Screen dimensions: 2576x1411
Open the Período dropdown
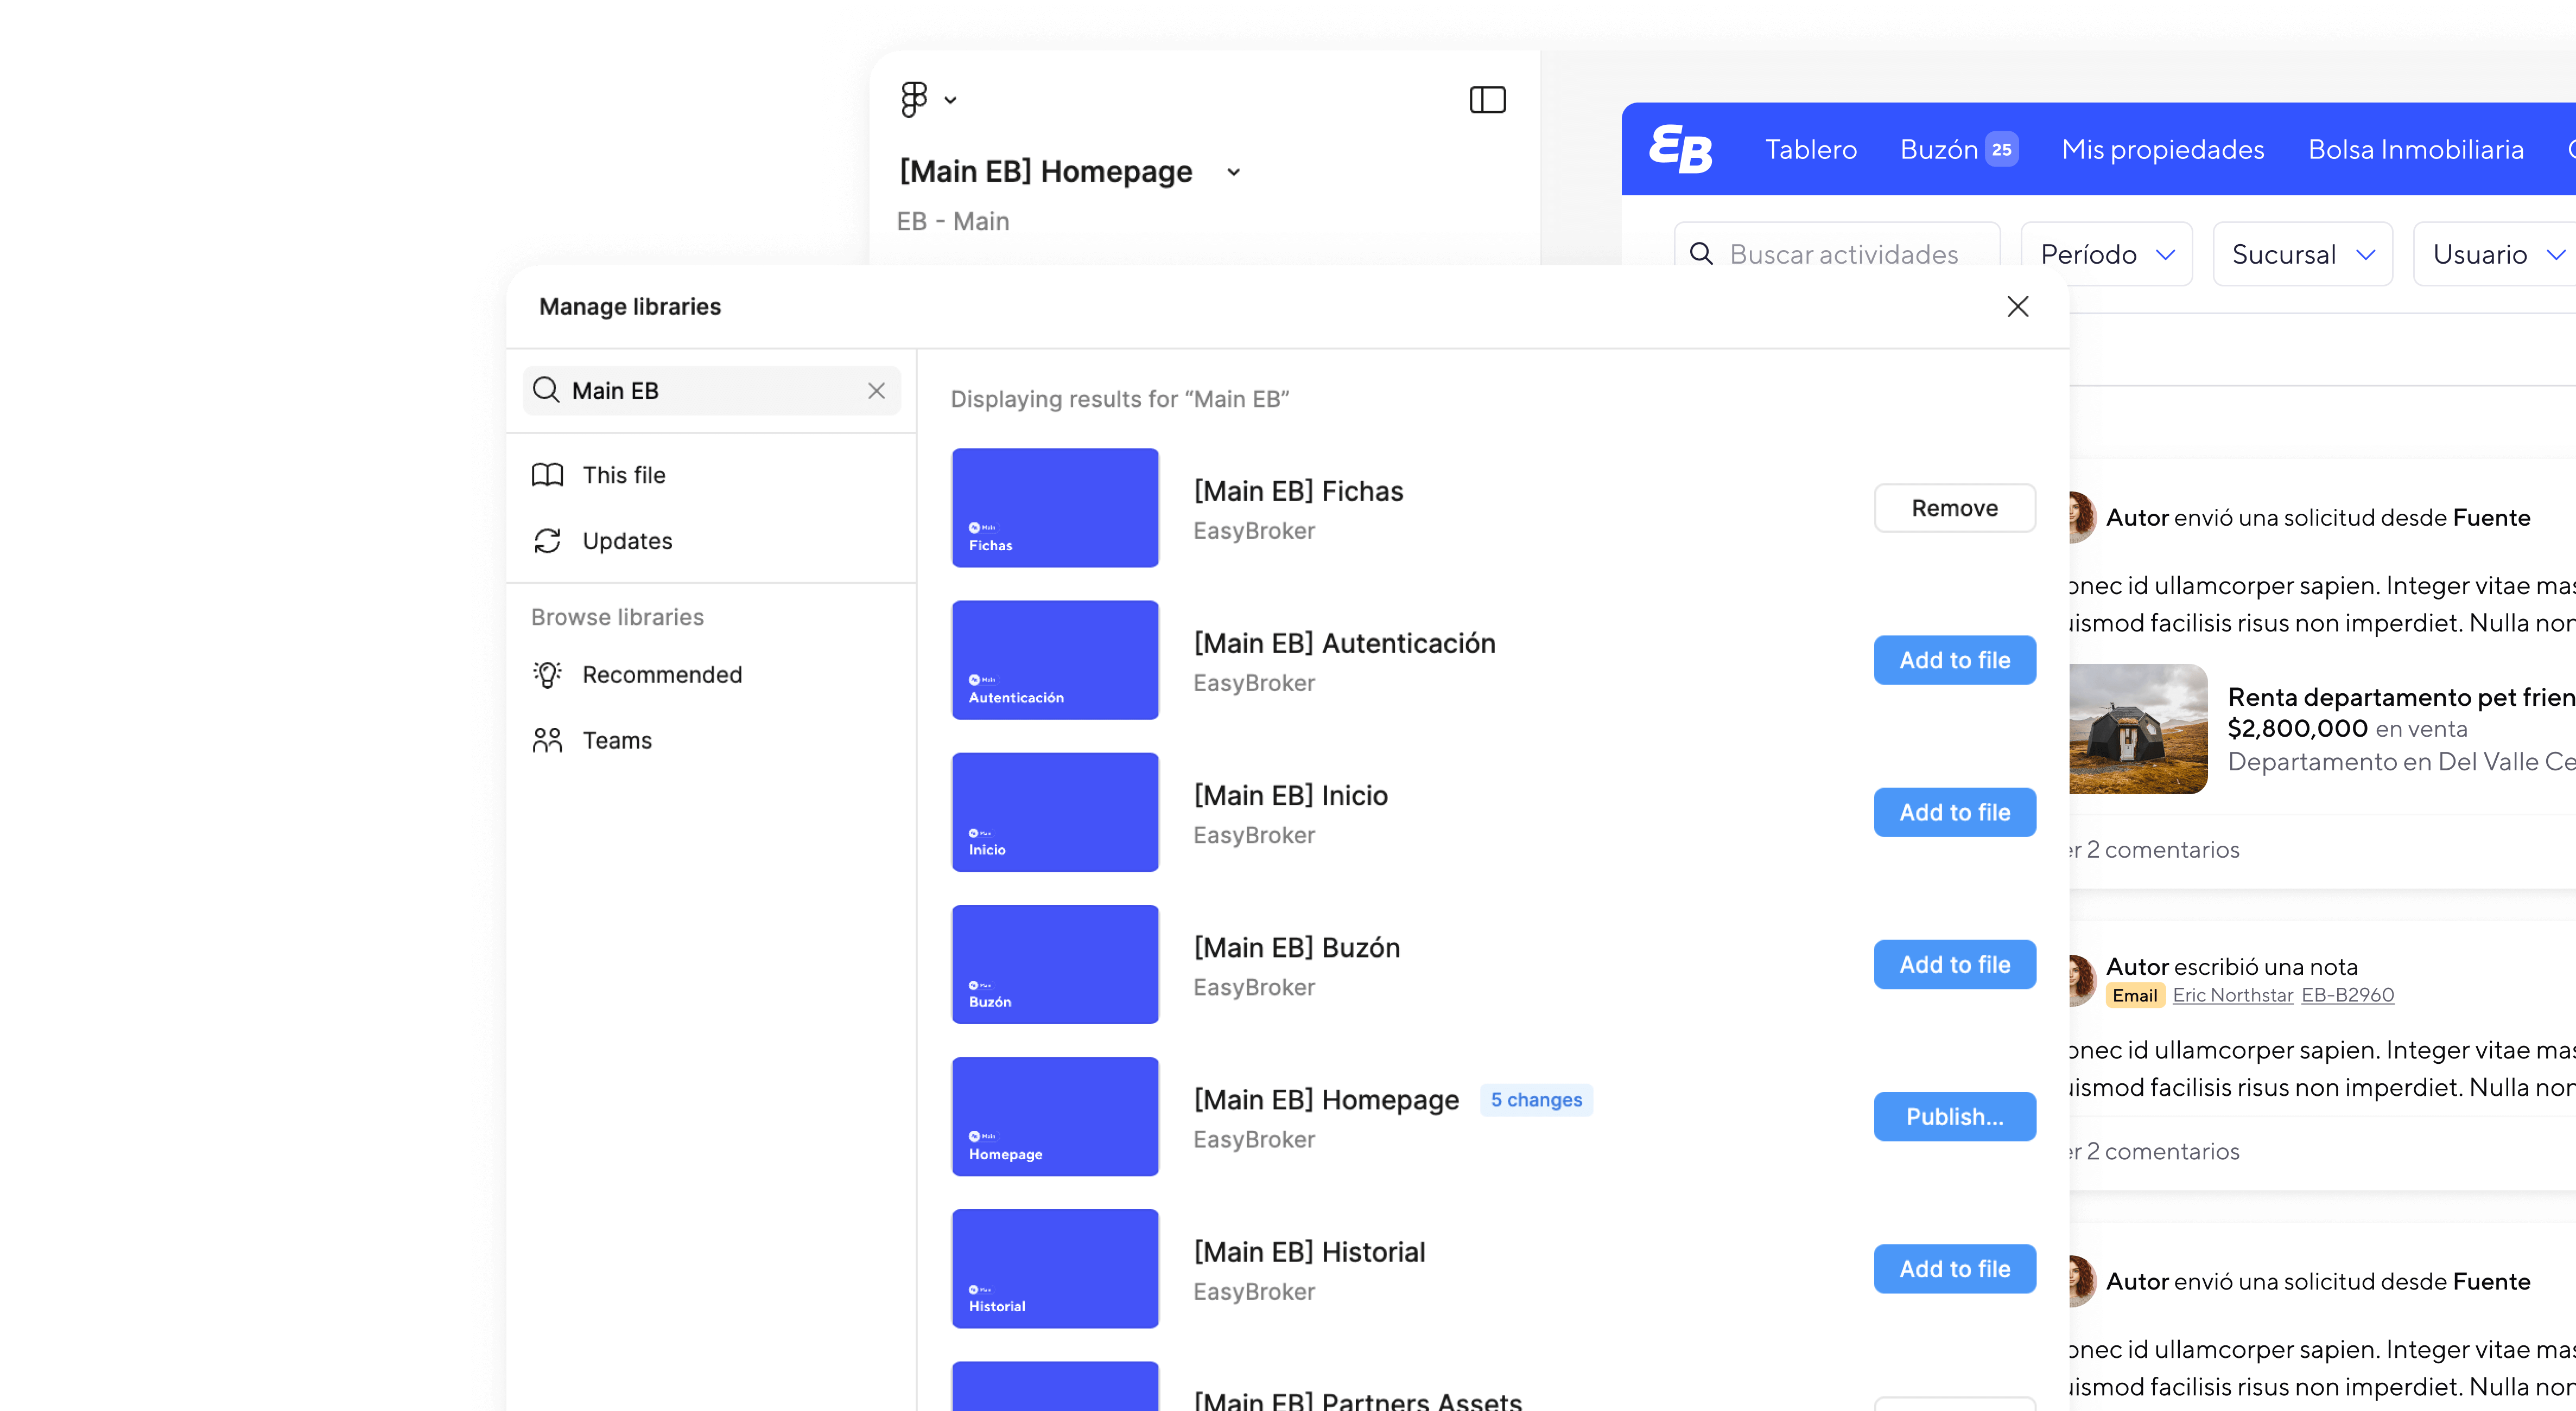pyautogui.click(x=2106, y=255)
